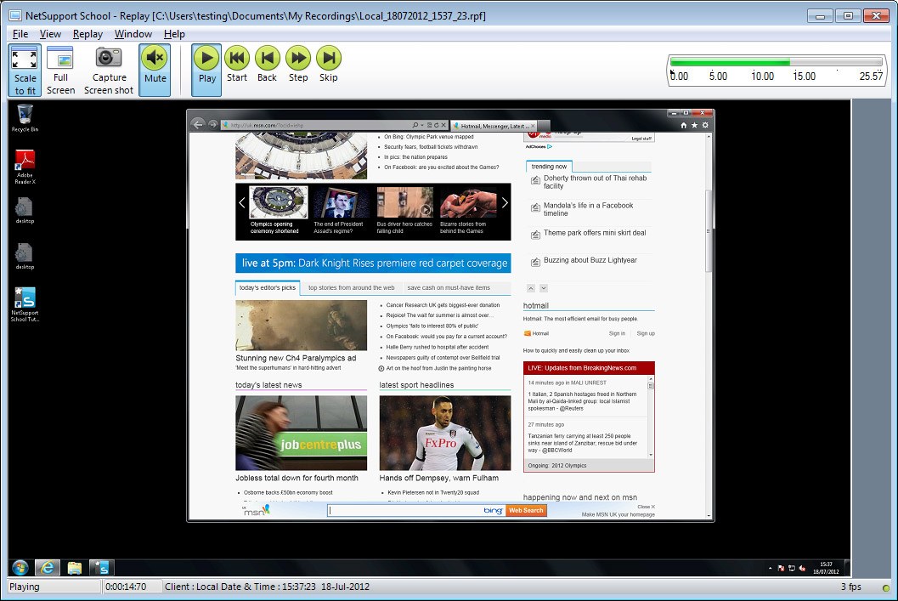Click inside the Bing search input field

click(399, 510)
